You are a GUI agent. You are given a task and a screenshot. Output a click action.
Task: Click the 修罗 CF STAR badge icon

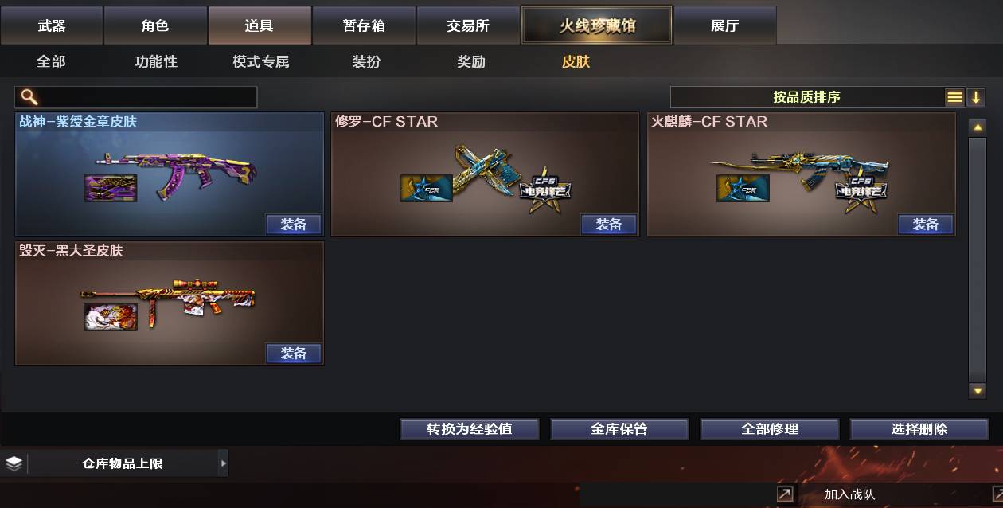(x=426, y=188)
